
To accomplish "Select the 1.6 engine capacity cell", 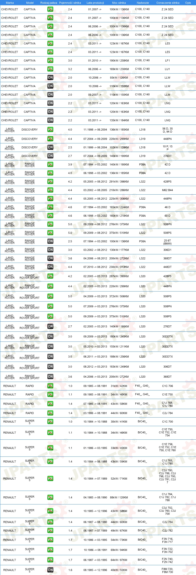I will pyautogui.click(x=70, y=570).
